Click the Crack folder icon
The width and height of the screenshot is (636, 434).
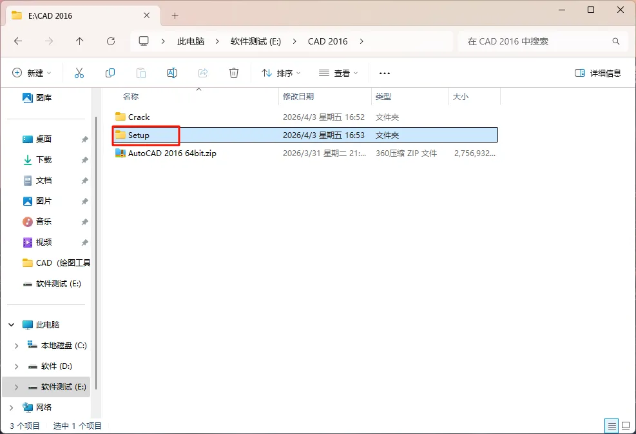pos(120,117)
